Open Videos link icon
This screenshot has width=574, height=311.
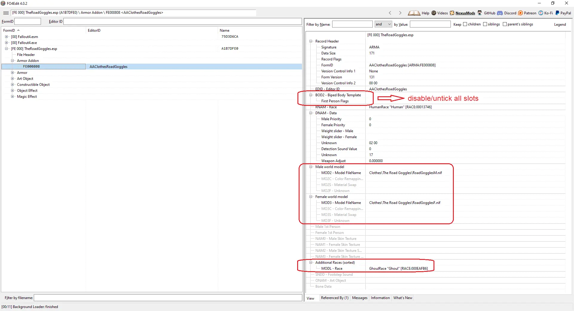(434, 13)
